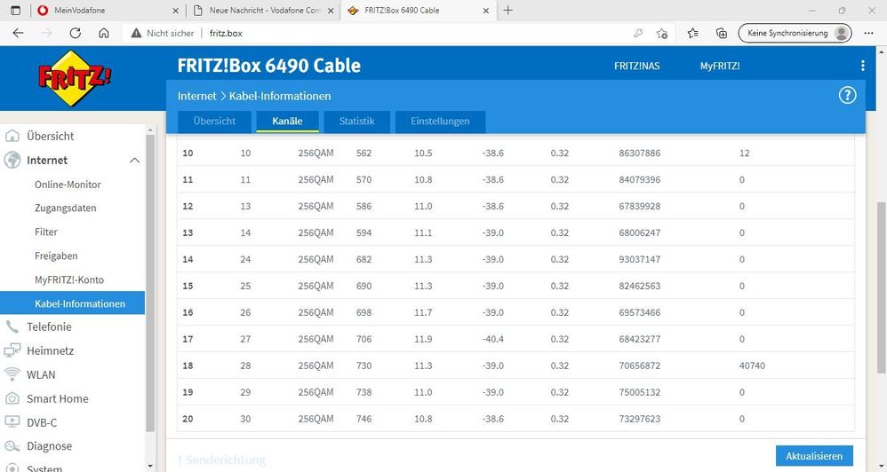Open Online-Monitor in the sidebar
The height and width of the screenshot is (472, 887).
[x=68, y=185]
